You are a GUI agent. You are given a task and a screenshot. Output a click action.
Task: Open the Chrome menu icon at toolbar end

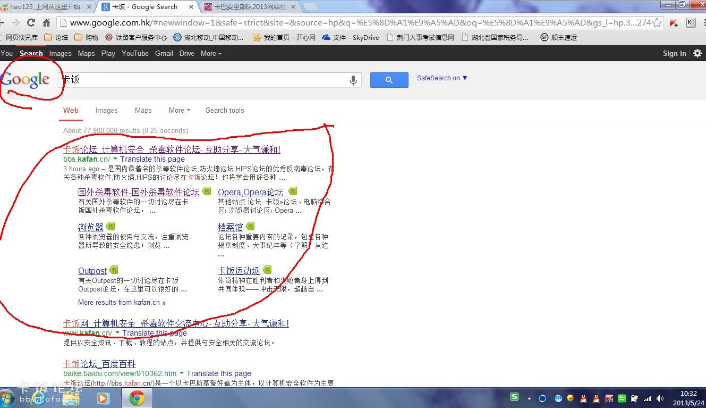pyautogui.click(x=704, y=23)
